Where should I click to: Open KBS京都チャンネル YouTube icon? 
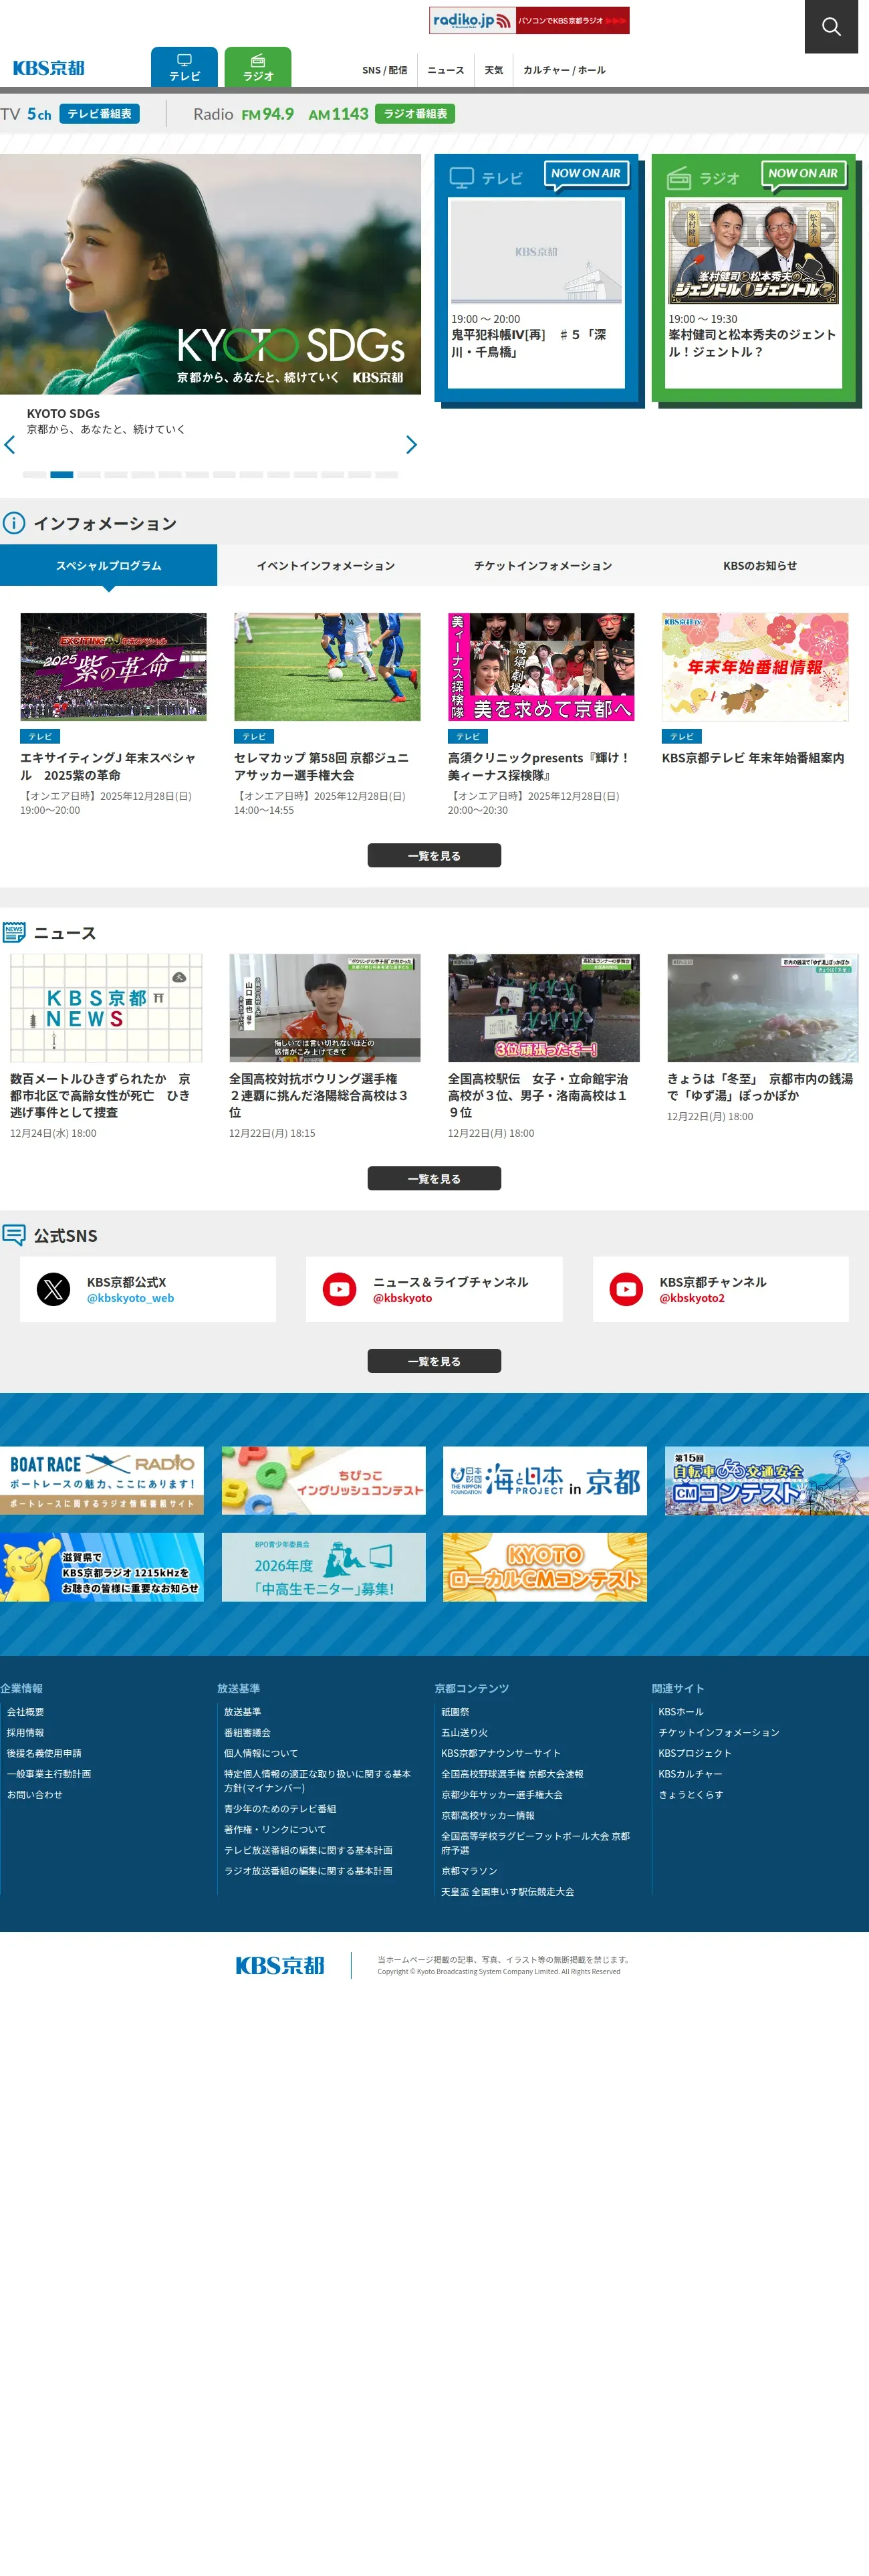[627, 1290]
